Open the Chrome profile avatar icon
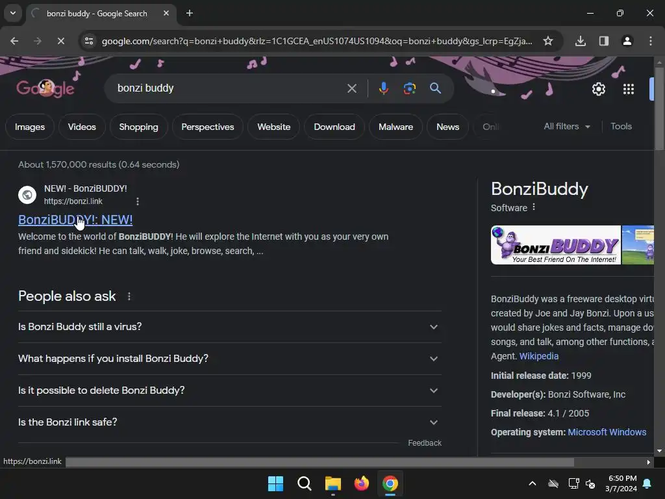 [x=627, y=41]
